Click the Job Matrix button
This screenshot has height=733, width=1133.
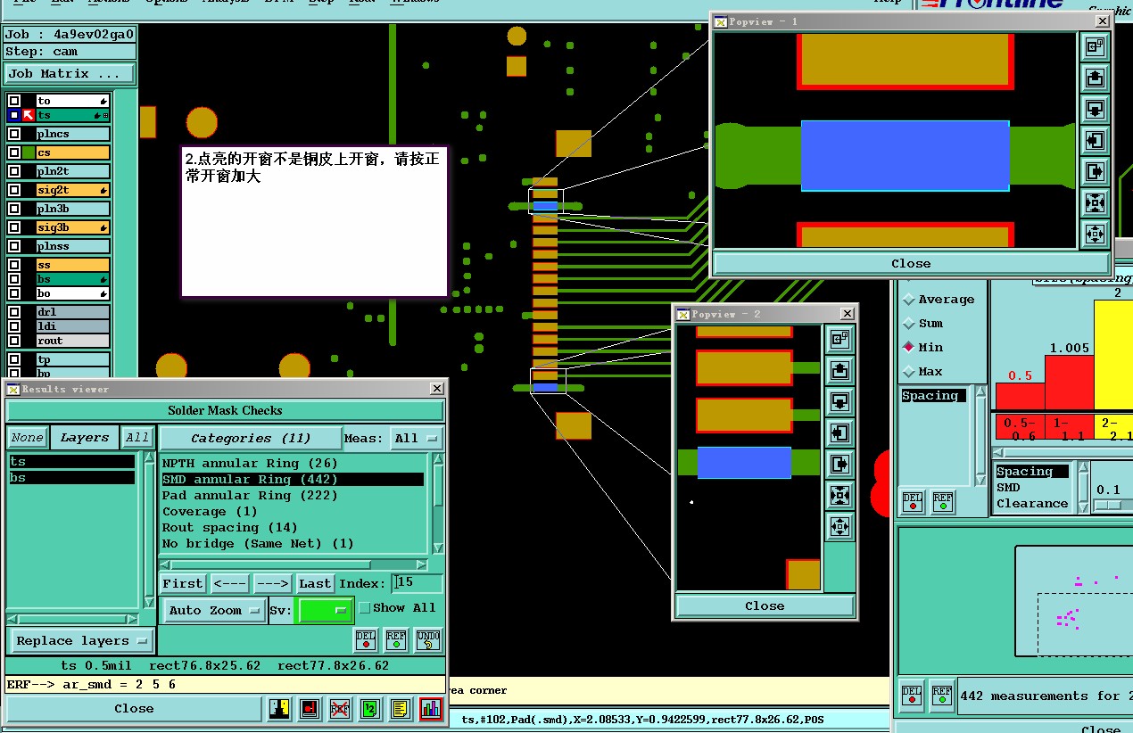(x=70, y=74)
